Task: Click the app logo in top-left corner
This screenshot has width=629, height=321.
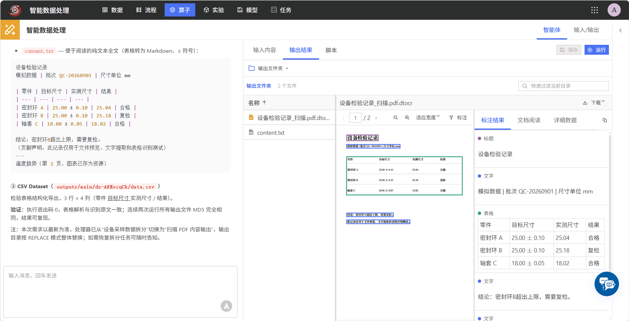Action: [15, 10]
